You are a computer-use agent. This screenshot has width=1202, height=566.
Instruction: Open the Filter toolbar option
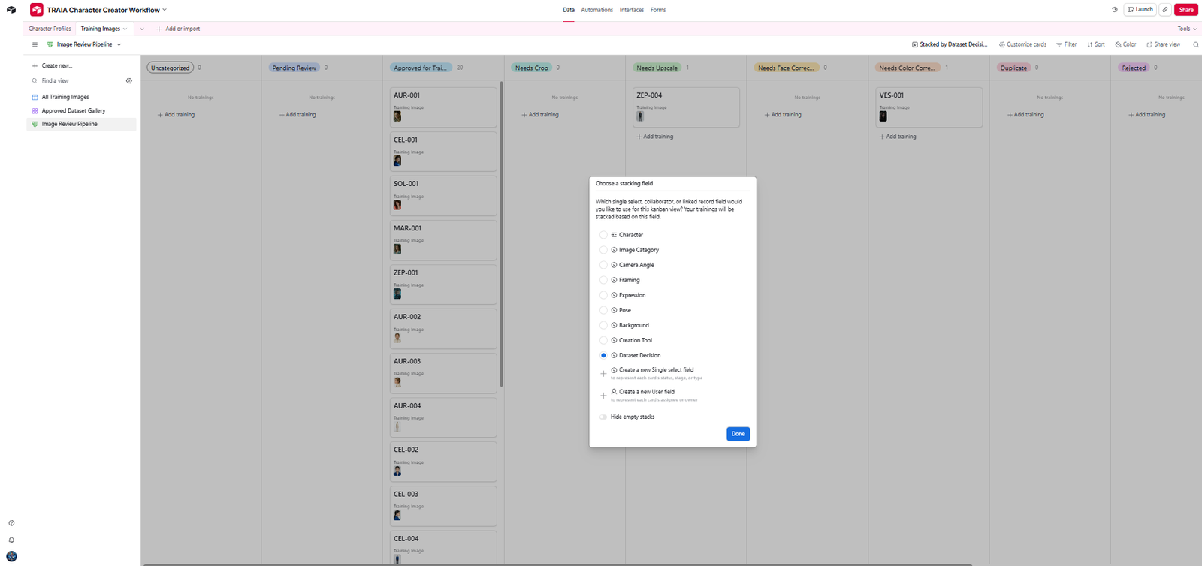tap(1066, 44)
